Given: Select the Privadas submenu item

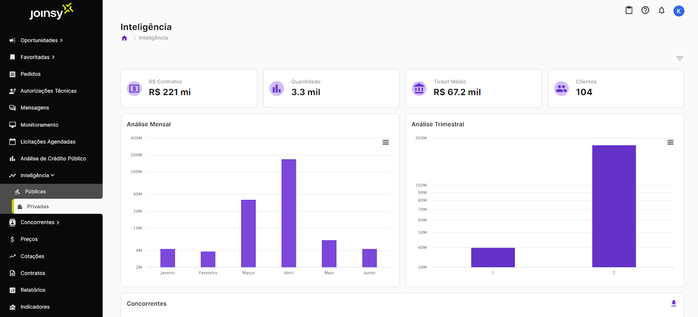Looking at the screenshot, I should (x=38, y=207).
